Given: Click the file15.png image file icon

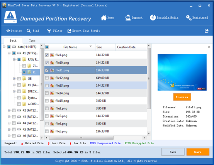Looking at the screenshot, I should coord(52,101).
